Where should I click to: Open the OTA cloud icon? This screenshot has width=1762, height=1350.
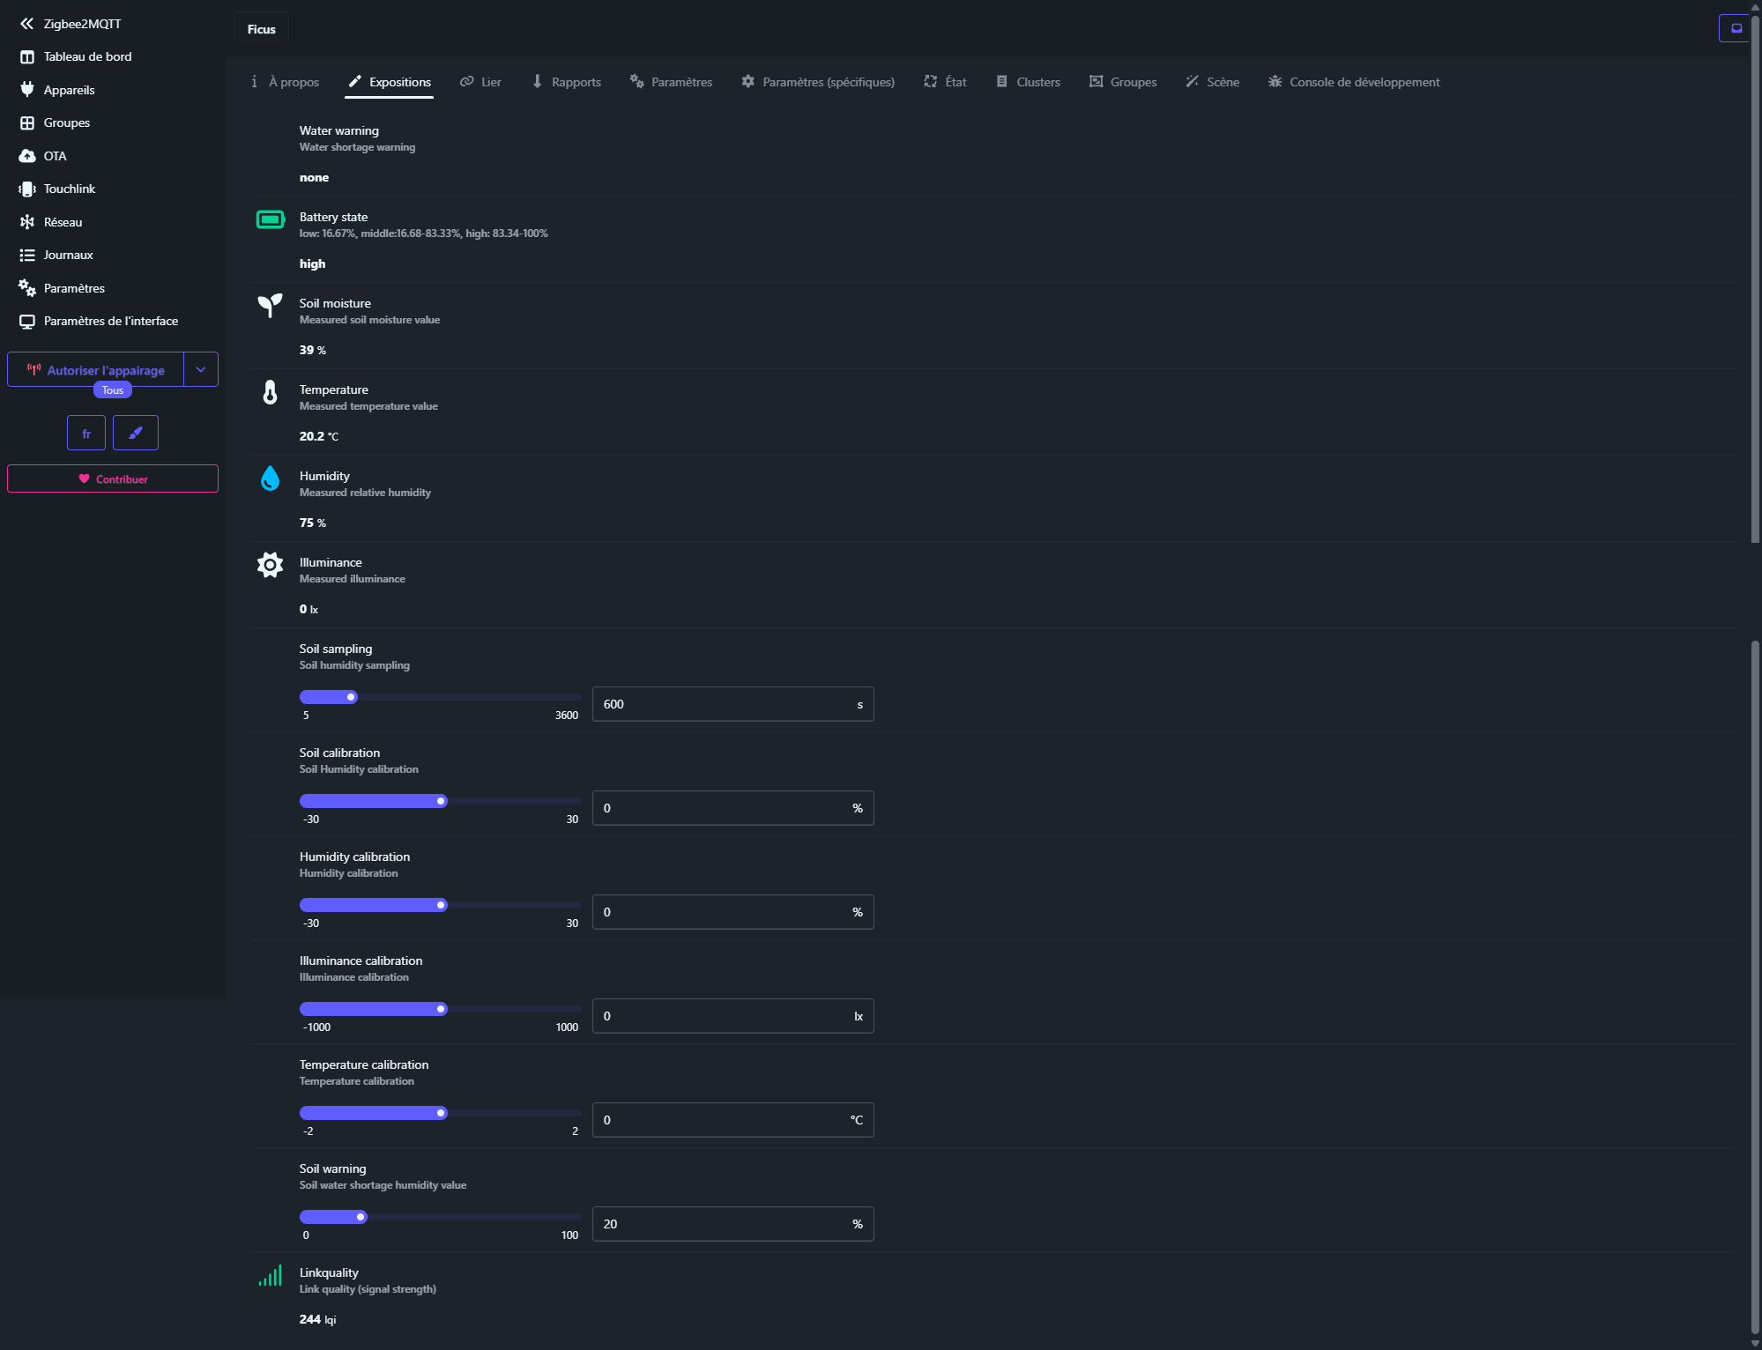coord(27,156)
